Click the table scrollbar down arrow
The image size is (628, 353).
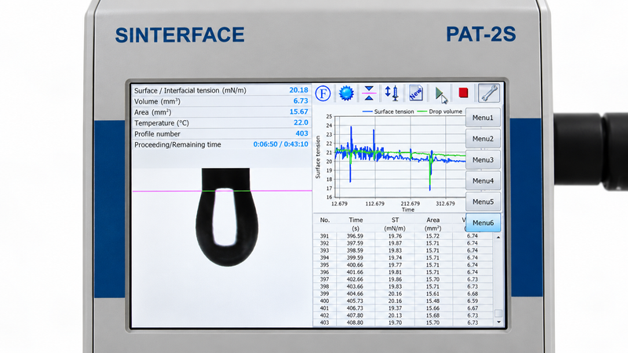[x=498, y=322]
